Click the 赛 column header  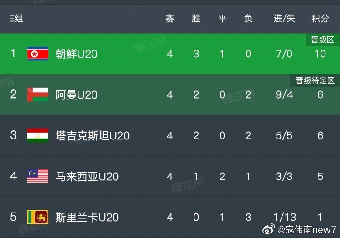click(x=170, y=18)
